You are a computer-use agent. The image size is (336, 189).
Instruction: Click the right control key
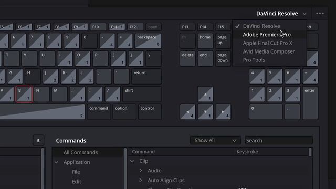pos(150,112)
